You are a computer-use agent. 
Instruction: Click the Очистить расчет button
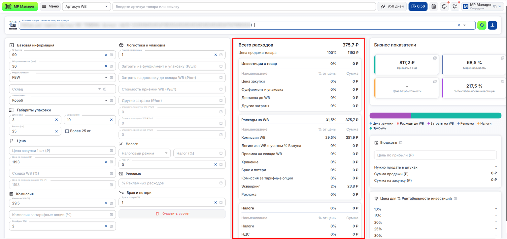pos(172,214)
